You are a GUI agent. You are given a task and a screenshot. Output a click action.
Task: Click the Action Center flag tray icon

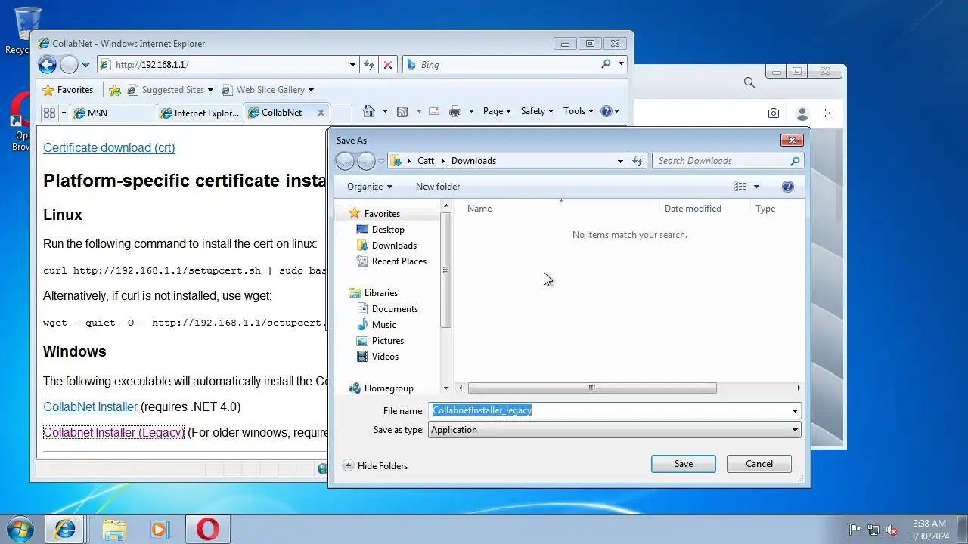pos(855,530)
